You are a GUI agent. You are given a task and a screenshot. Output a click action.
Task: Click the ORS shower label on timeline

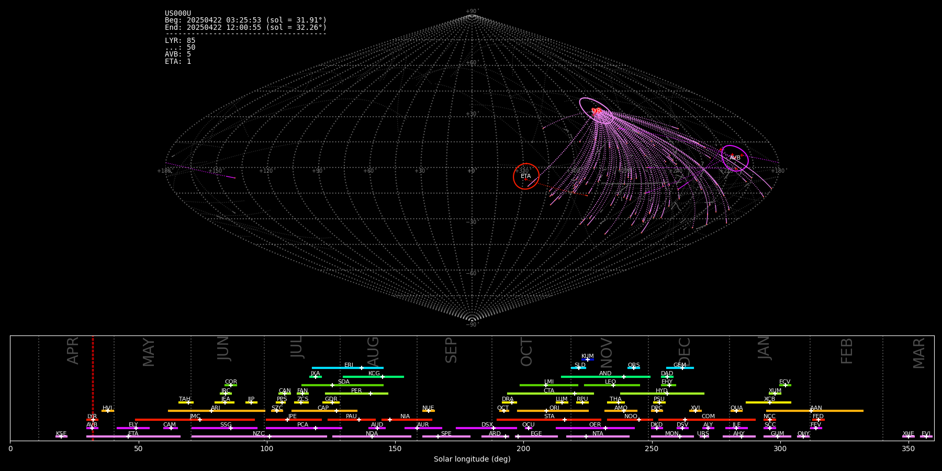click(x=634, y=365)
